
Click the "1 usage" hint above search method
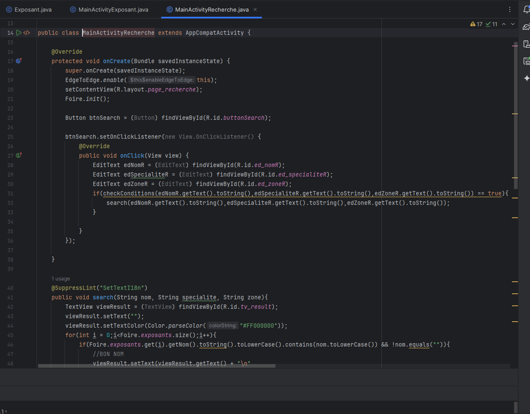61,279
